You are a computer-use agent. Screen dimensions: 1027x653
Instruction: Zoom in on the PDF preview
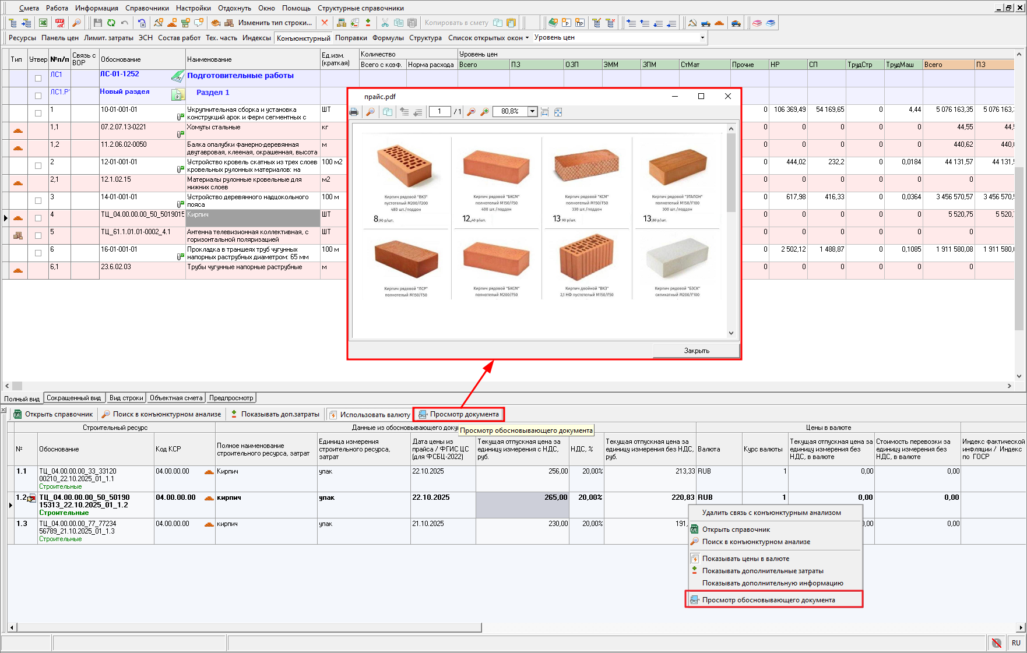click(x=484, y=112)
